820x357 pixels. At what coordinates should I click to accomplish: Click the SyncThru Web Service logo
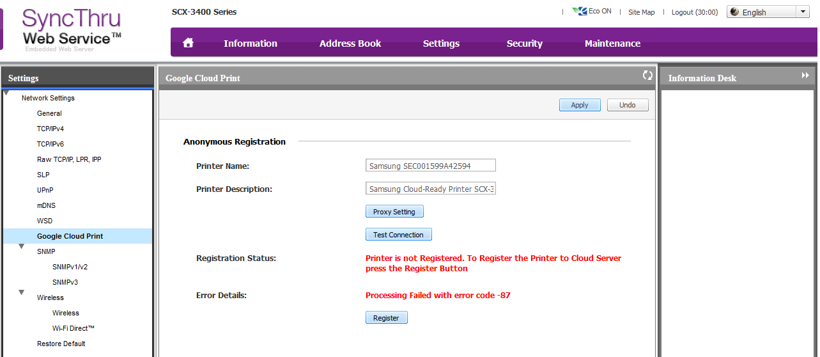click(72, 29)
